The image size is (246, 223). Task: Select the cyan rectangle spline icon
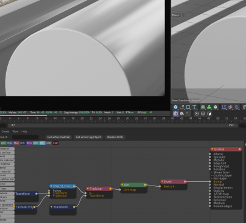pyautogui.click(x=188, y=107)
